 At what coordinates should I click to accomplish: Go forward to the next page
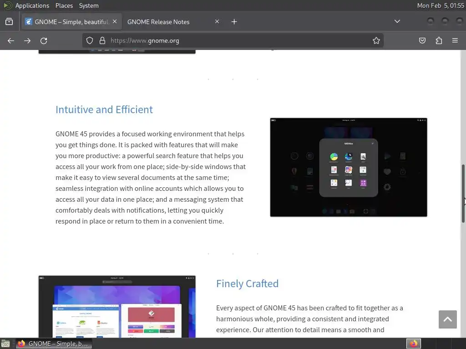pos(27,40)
